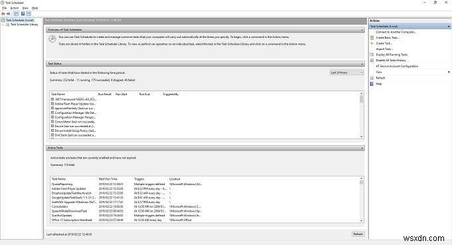
Task: Click the Active Tasks list vertical scrollbar
Action: (x=362, y=200)
